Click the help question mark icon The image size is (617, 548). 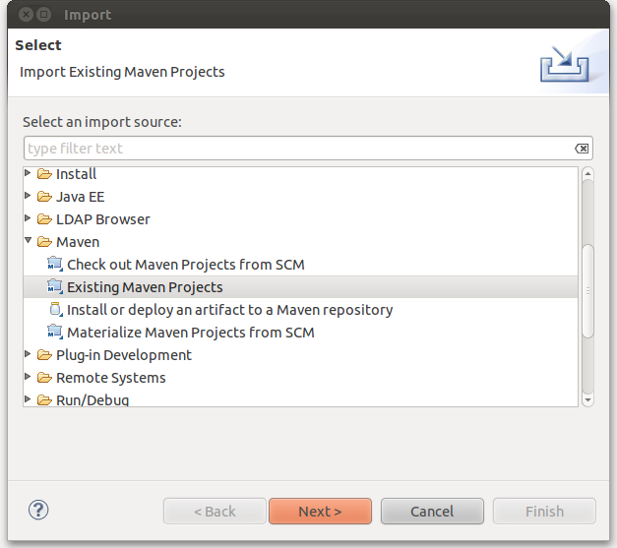click(39, 511)
